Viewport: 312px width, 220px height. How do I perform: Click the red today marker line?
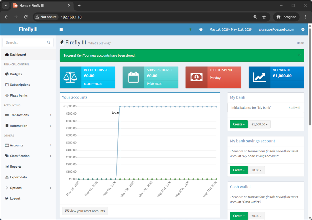tap(120, 143)
